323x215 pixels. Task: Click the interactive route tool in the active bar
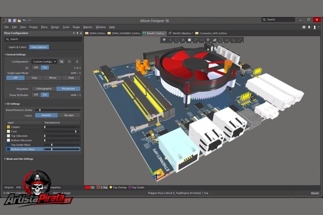click(196, 40)
